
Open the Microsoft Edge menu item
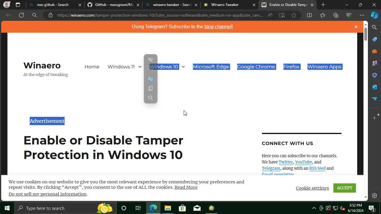[211, 67]
